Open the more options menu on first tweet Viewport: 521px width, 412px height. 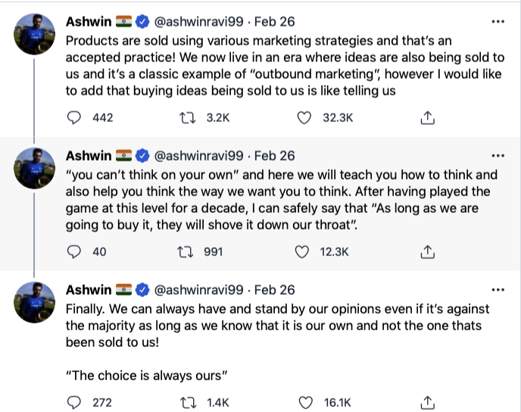[498, 20]
